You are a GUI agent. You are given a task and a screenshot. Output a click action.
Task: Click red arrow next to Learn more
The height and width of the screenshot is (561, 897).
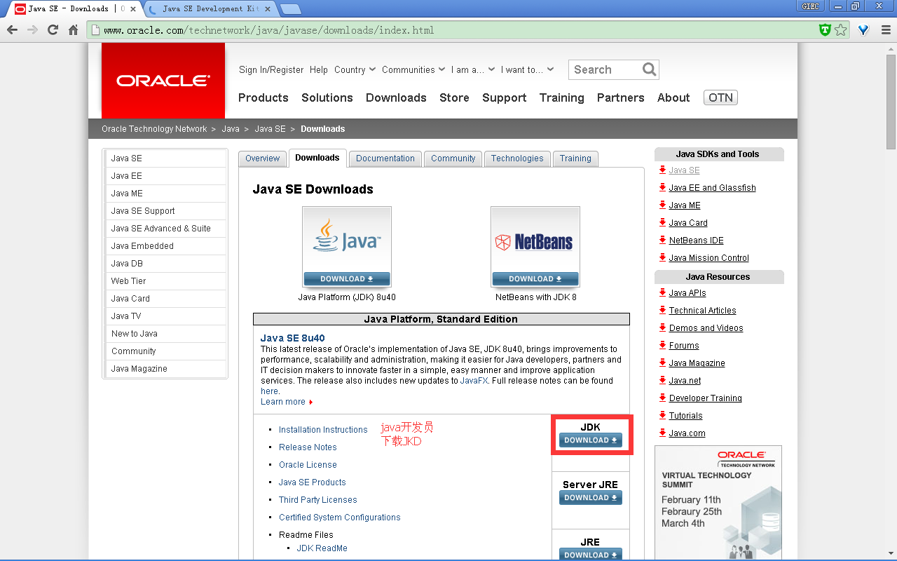(311, 402)
